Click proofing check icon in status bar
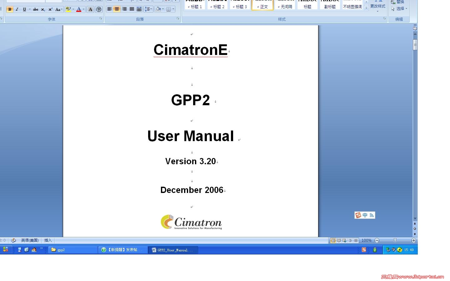This screenshot has width=450, height=281. pos(13,240)
